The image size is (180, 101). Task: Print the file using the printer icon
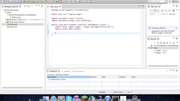coord(17,1)
